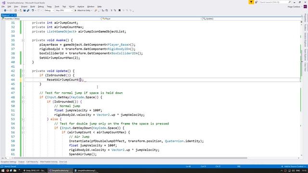
Task: Open the View menu
Action: 16,7
